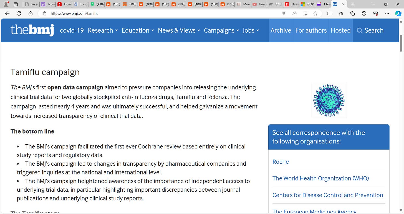Open Browser essentials heart icon

point(376,13)
